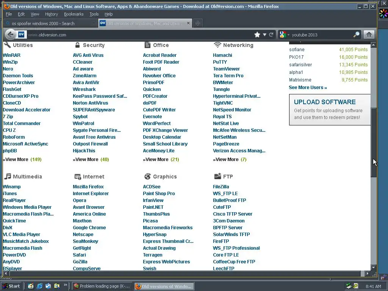The image size is (388, 291).
Task: Click the 'Old versions of Windo...' taskbar button
Action: tap(164, 286)
